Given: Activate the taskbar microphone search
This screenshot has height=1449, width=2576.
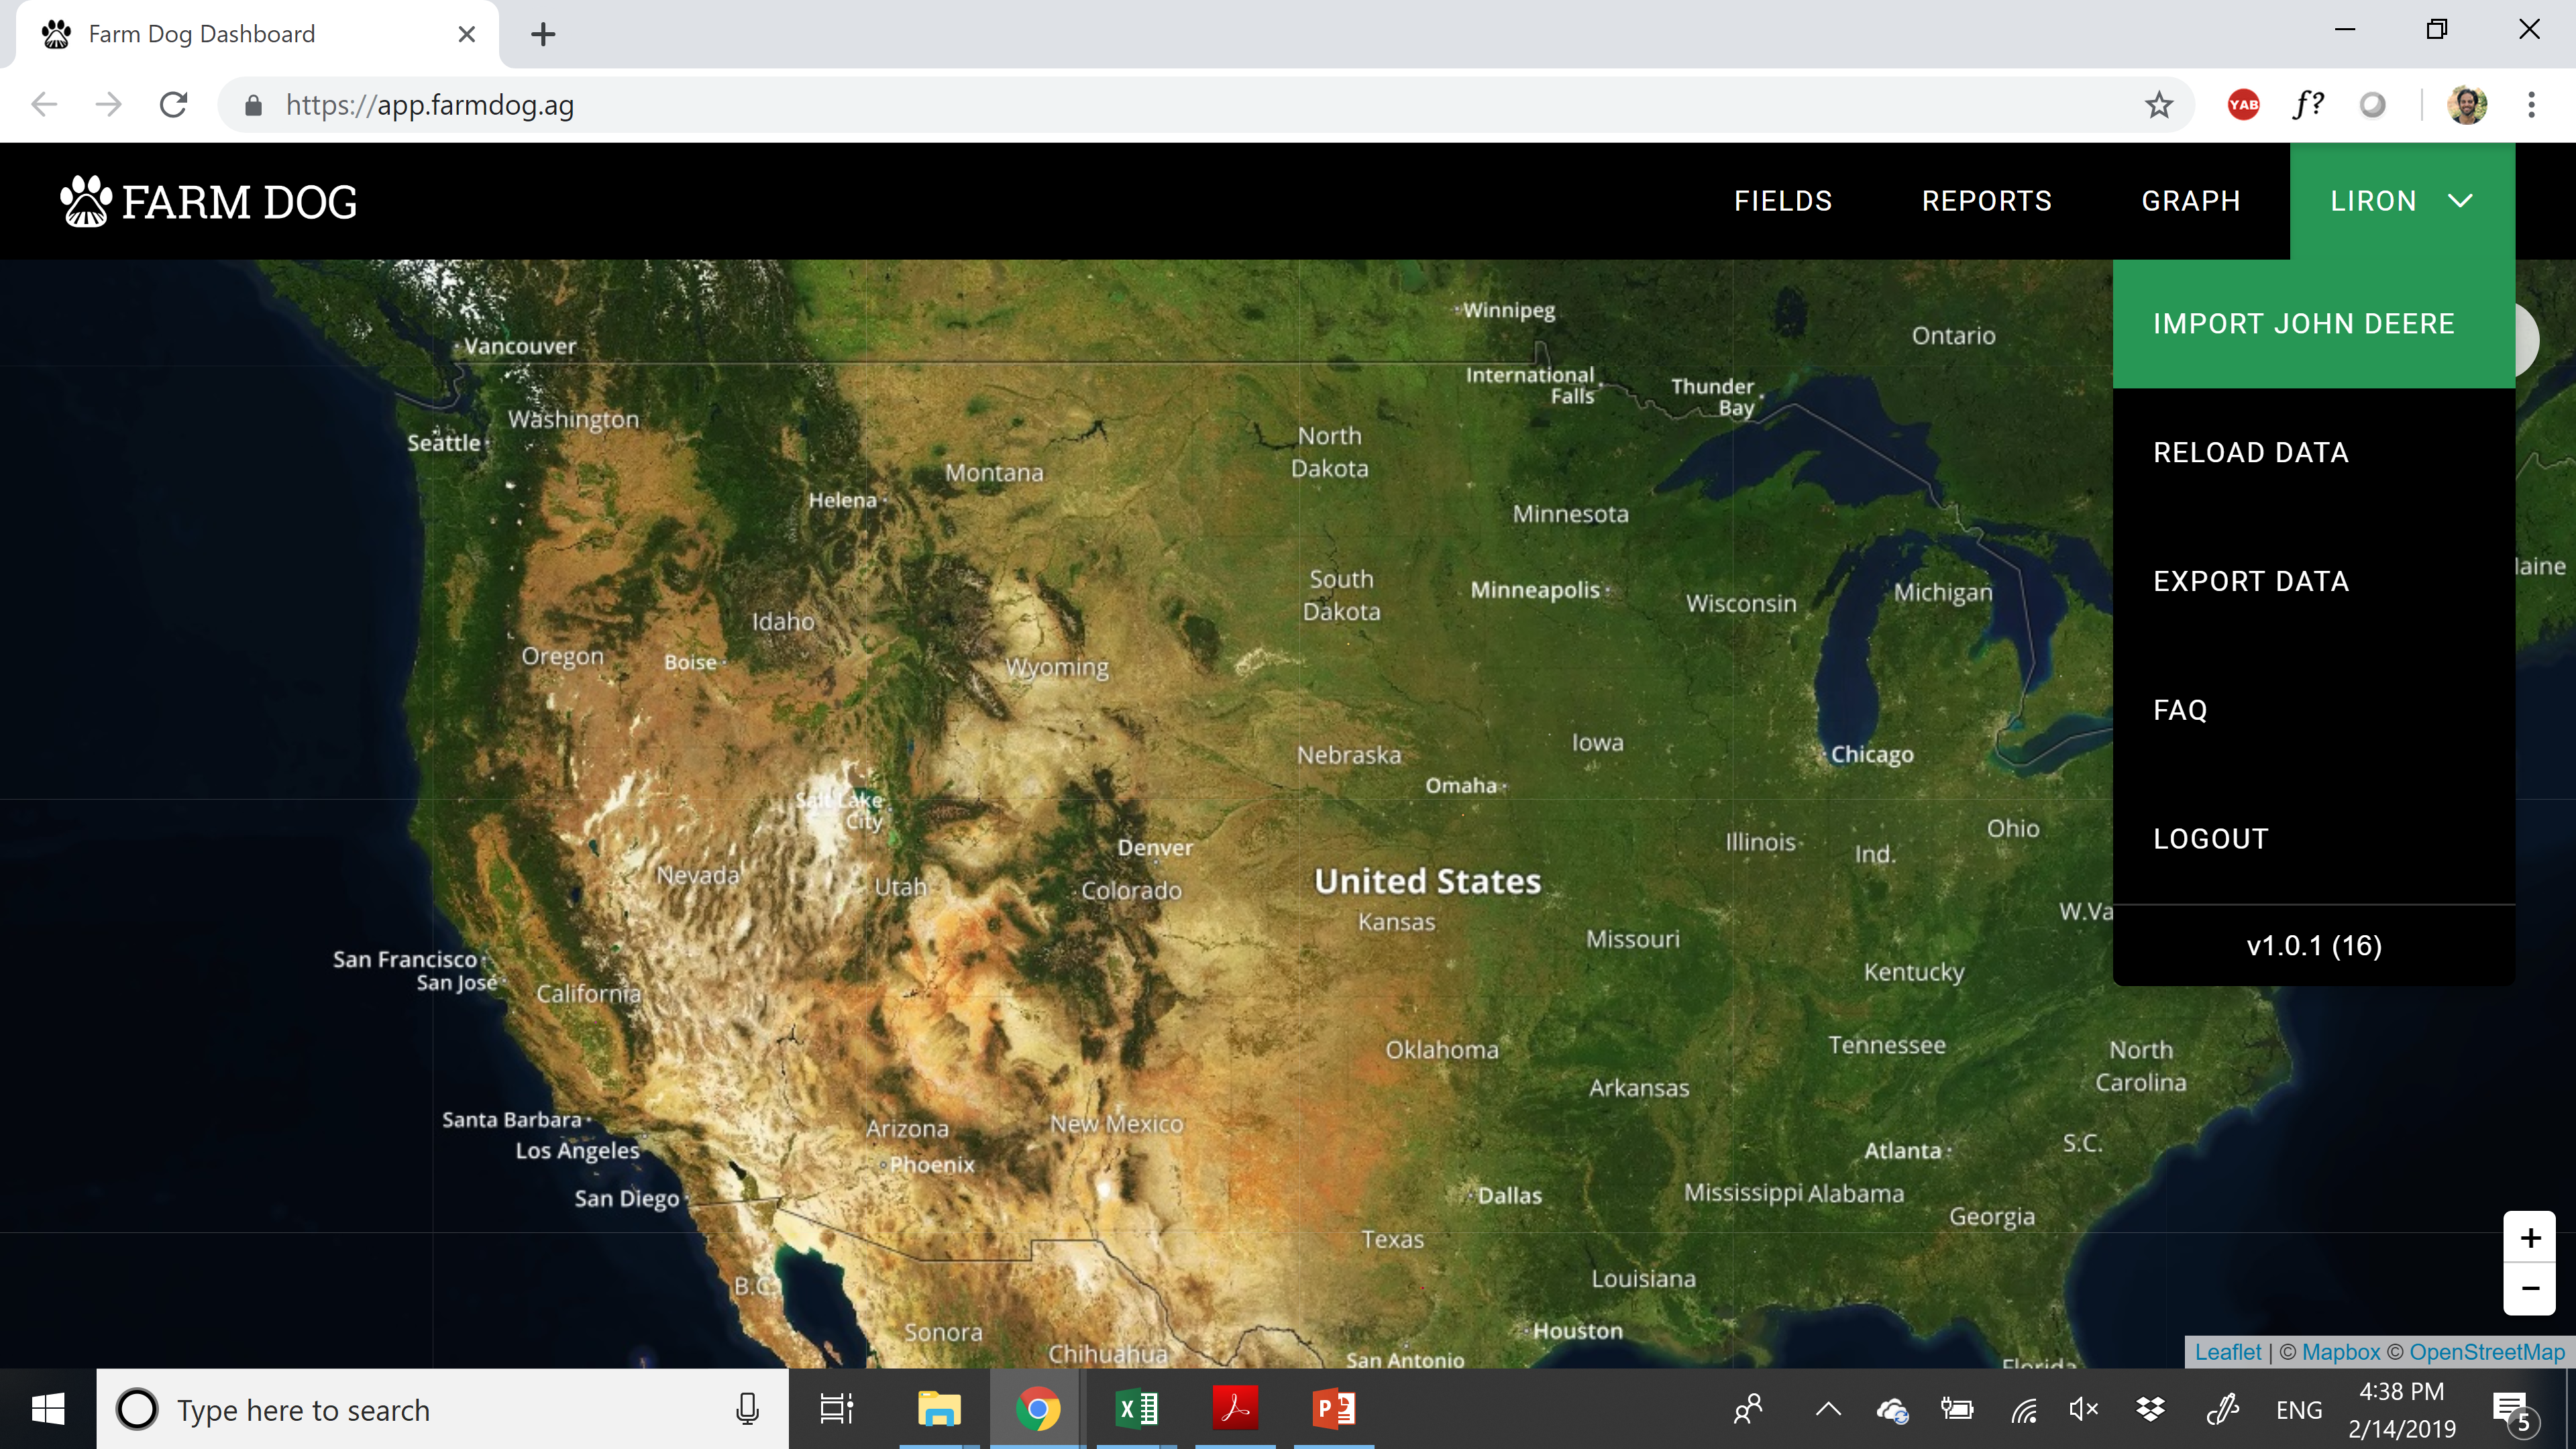Looking at the screenshot, I should tap(747, 1409).
